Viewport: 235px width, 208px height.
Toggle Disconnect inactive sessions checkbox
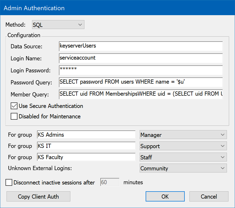[x=9, y=182]
